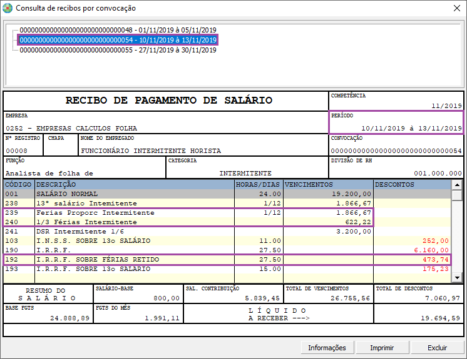Select I.R.R.F. SOBRE 13o SALARIO row
Viewport: 467px width, 359px height.
(227, 268)
